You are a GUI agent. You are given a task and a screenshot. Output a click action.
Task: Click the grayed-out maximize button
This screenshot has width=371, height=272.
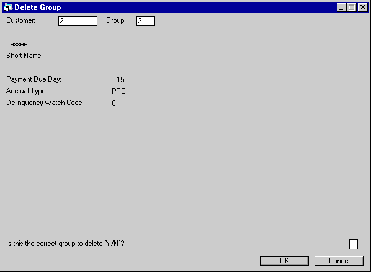351,7
